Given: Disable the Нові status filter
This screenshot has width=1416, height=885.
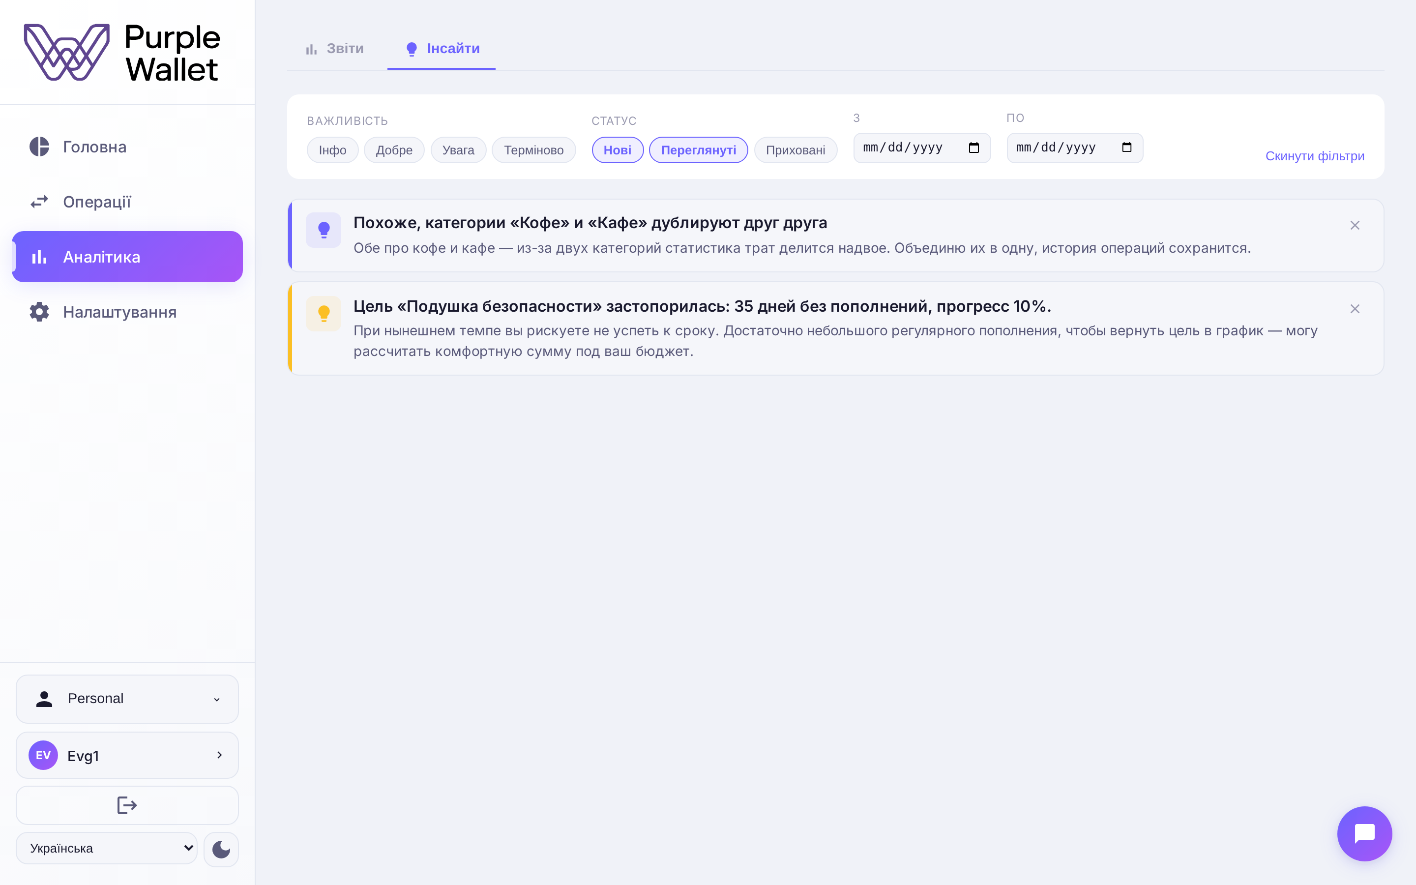Looking at the screenshot, I should (618, 150).
